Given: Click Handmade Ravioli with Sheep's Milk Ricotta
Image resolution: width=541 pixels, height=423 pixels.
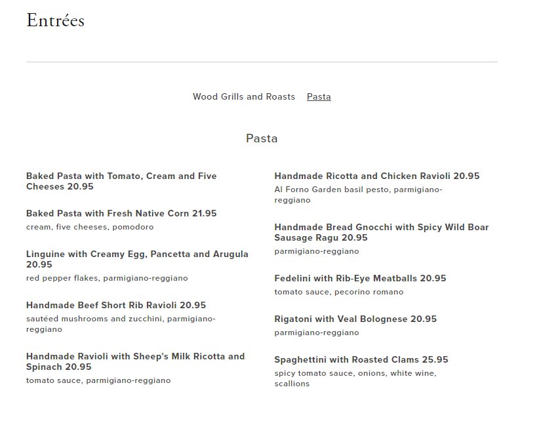Looking at the screenshot, I should pos(135,361).
